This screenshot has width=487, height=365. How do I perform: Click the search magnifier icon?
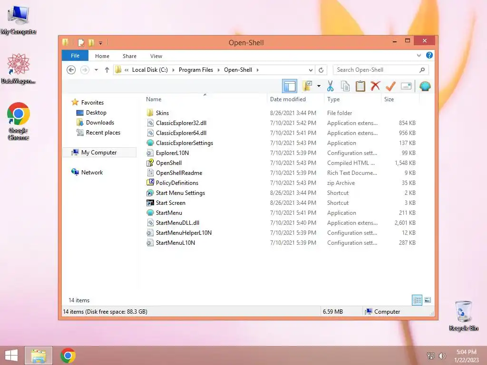[x=422, y=70]
